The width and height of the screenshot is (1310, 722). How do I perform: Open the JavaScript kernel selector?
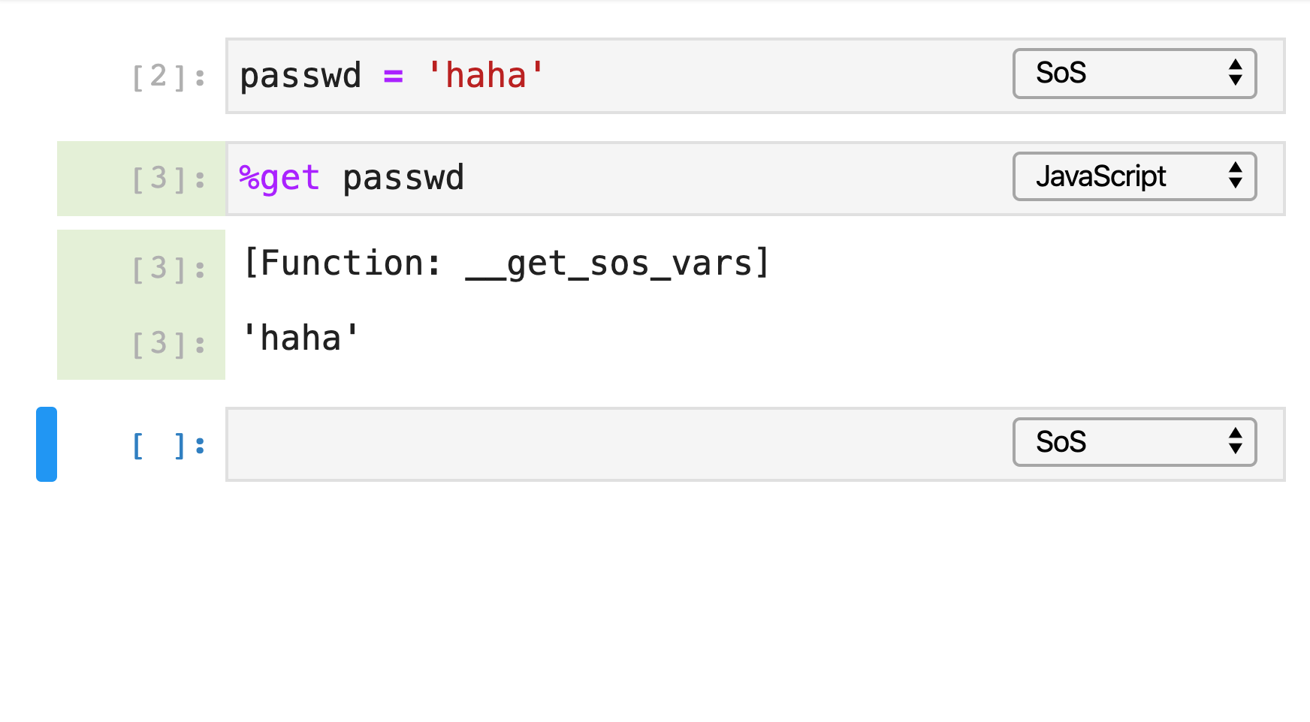click(x=1134, y=177)
